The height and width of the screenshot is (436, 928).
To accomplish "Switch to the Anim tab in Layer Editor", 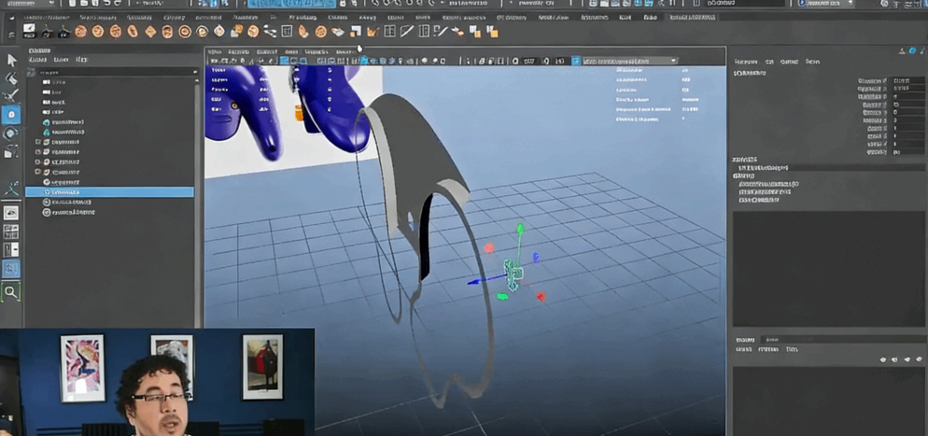I will [771, 340].
